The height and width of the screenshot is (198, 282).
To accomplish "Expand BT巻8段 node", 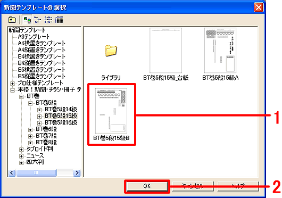I will coord(30,143).
